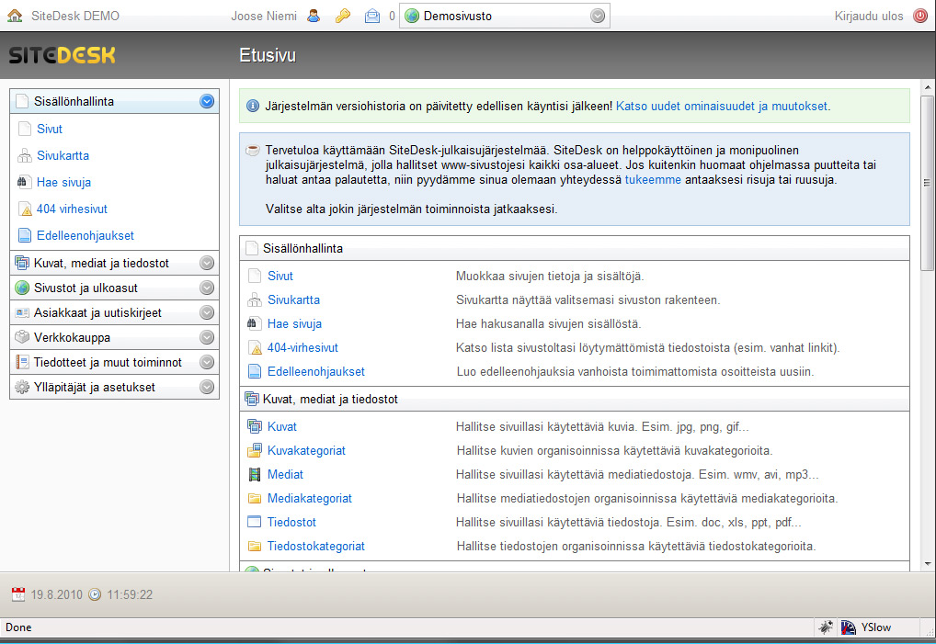The height and width of the screenshot is (644, 936).
Task: Click the Firebug bug icon in status bar
Action: point(827,627)
